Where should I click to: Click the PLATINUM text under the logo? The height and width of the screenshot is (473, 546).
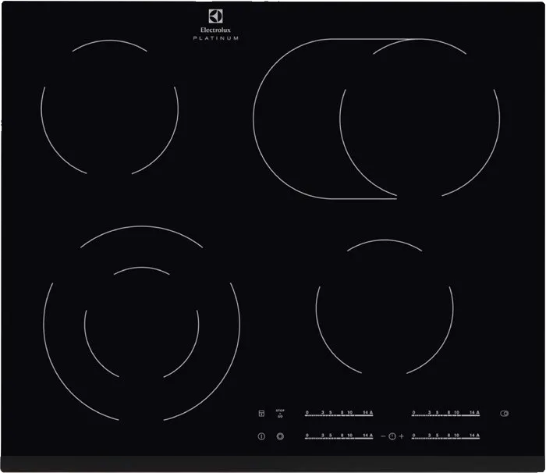(216, 37)
